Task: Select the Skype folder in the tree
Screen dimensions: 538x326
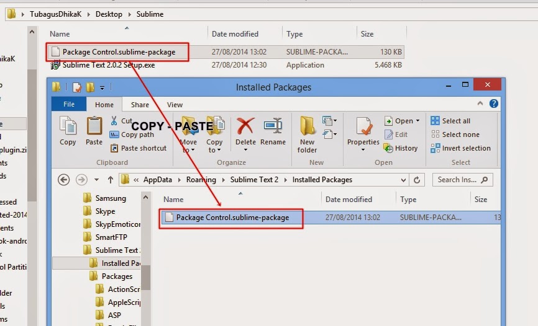Action: coord(99,211)
